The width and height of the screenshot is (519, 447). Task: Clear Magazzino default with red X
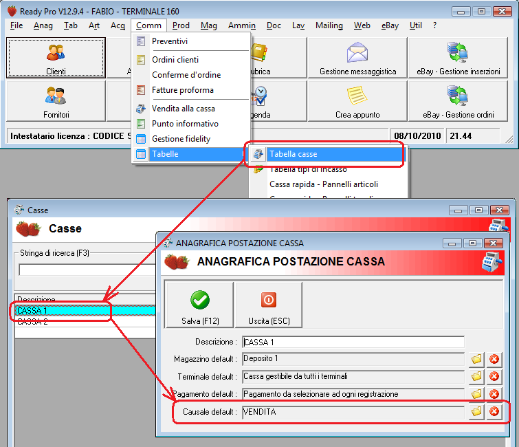click(x=494, y=359)
